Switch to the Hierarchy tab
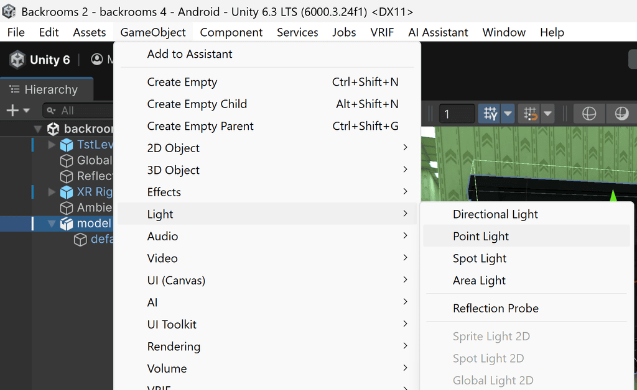 [46, 89]
